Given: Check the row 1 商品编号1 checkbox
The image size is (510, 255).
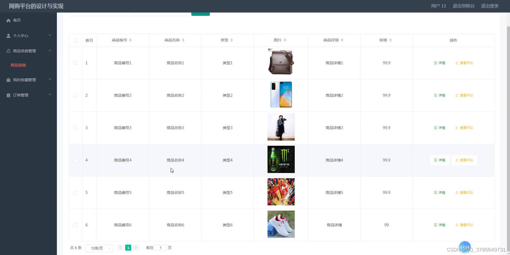Looking at the screenshot, I should [x=75, y=63].
